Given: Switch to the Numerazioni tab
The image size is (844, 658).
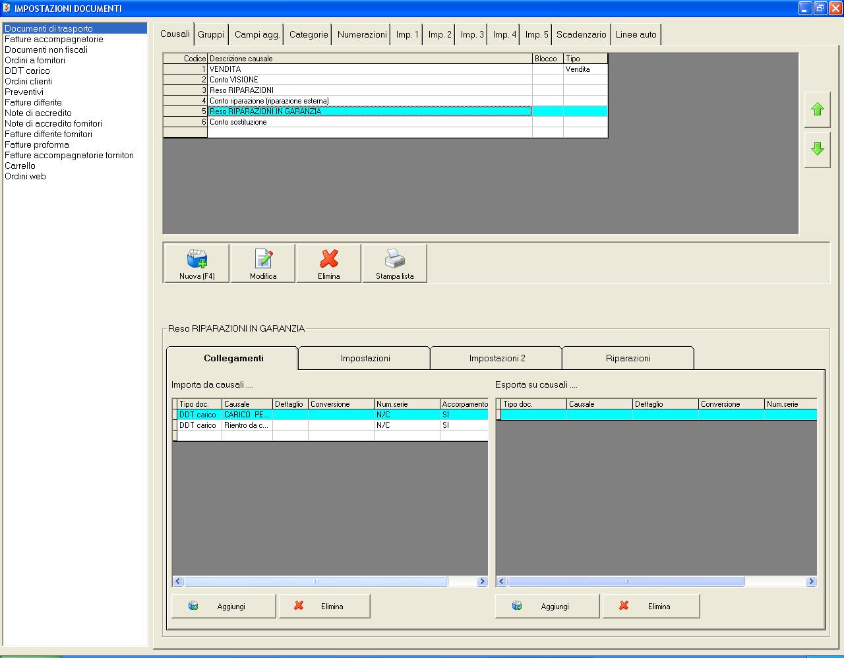Looking at the screenshot, I should (x=362, y=34).
